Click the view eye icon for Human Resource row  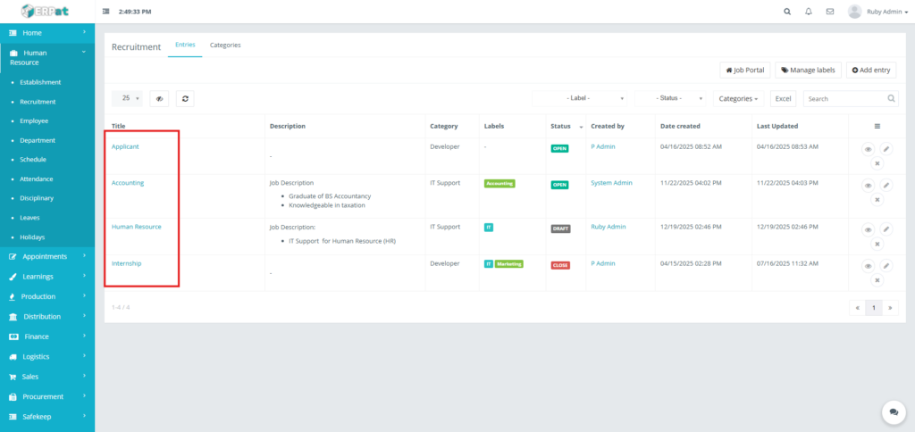(868, 229)
